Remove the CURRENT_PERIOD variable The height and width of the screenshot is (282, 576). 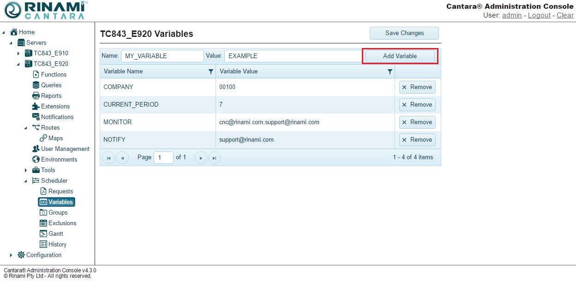click(417, 105)
